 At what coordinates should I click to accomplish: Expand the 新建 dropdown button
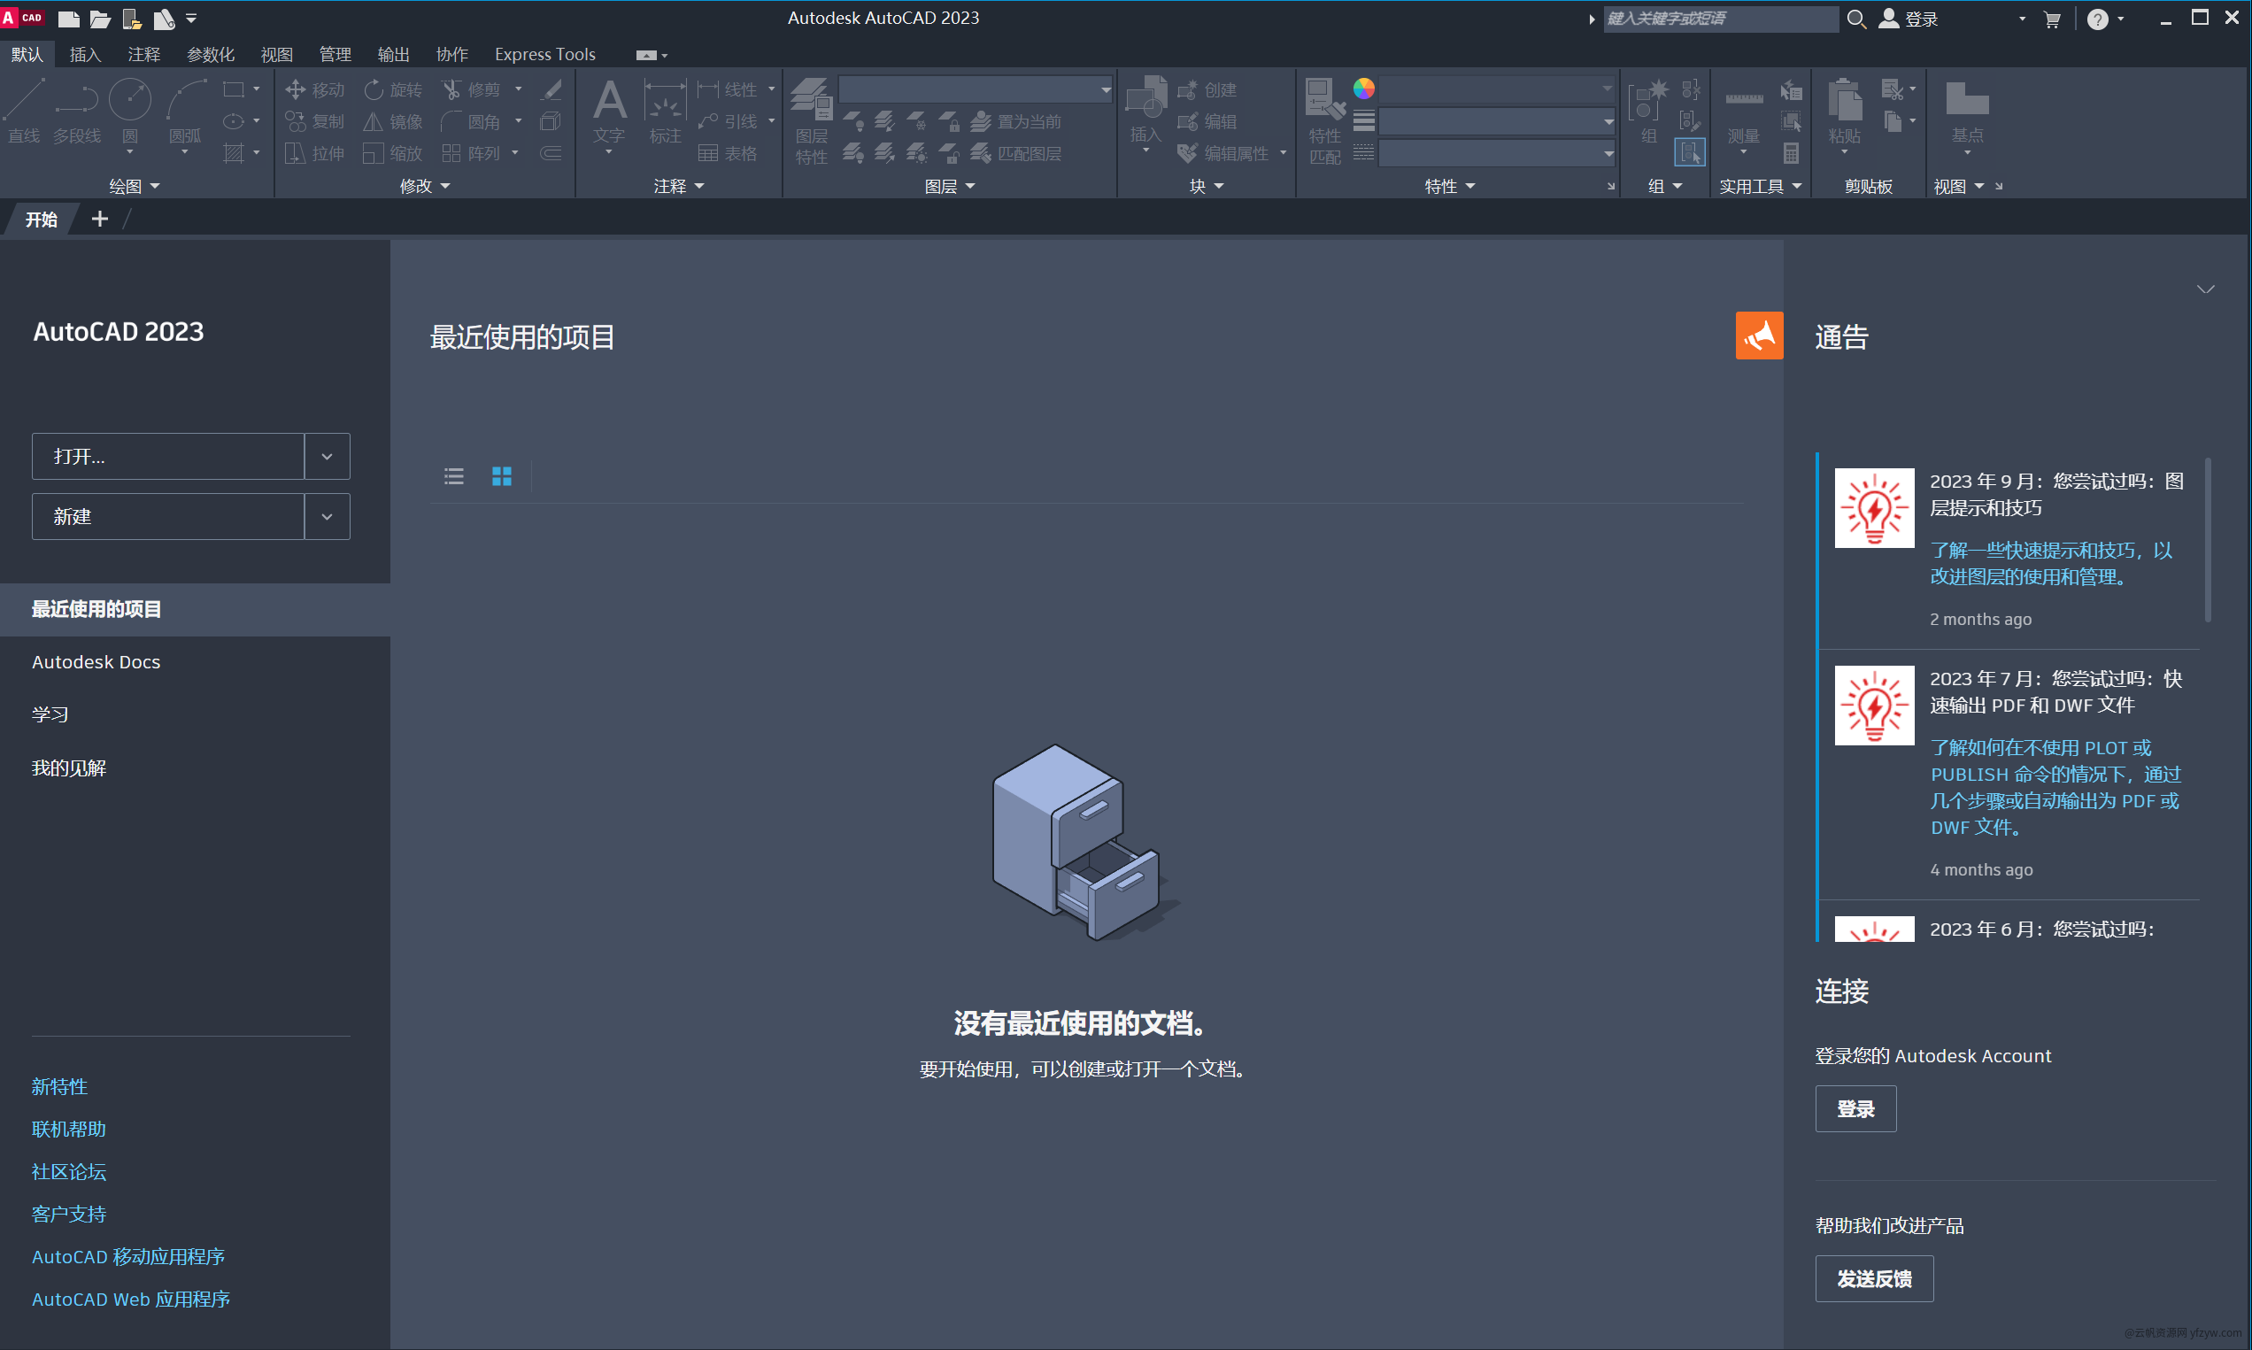(x=326, y=516)
